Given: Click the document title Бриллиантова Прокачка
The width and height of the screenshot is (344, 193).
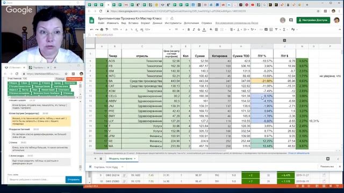Looking at the screenshot, I should [x=130, y=18].
